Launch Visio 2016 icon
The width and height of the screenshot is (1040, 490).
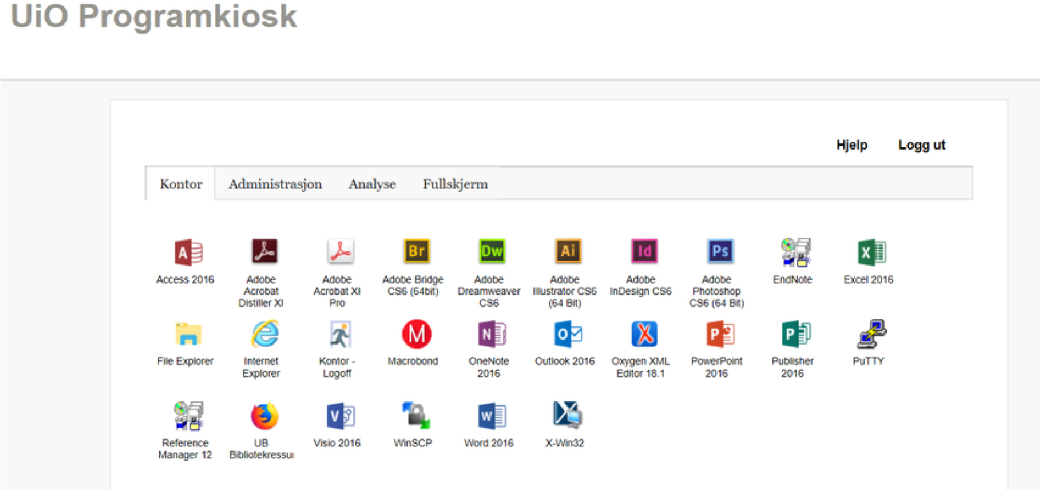click(x=340, y=416)
